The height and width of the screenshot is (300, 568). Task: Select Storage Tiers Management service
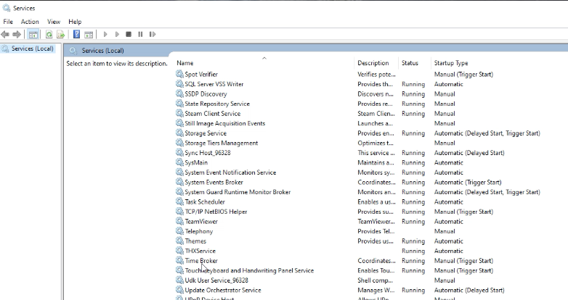point(222,143)
